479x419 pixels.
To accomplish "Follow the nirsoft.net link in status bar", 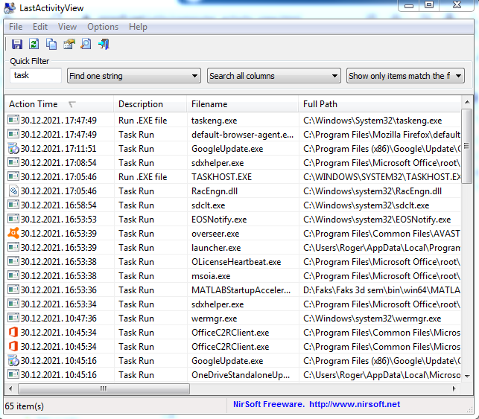I will click(x=354, y=404).
